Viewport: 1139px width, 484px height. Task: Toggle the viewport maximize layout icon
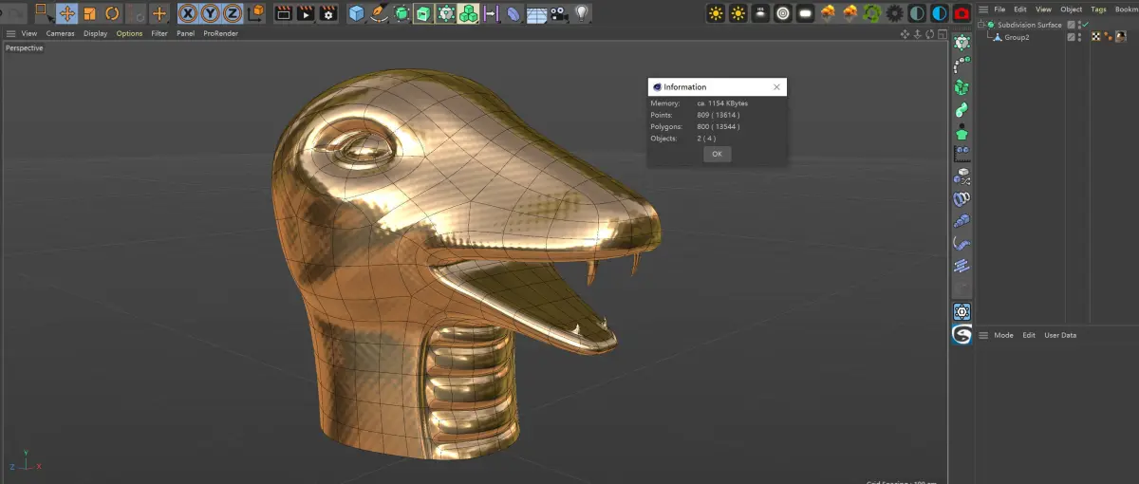coord(942,33)
